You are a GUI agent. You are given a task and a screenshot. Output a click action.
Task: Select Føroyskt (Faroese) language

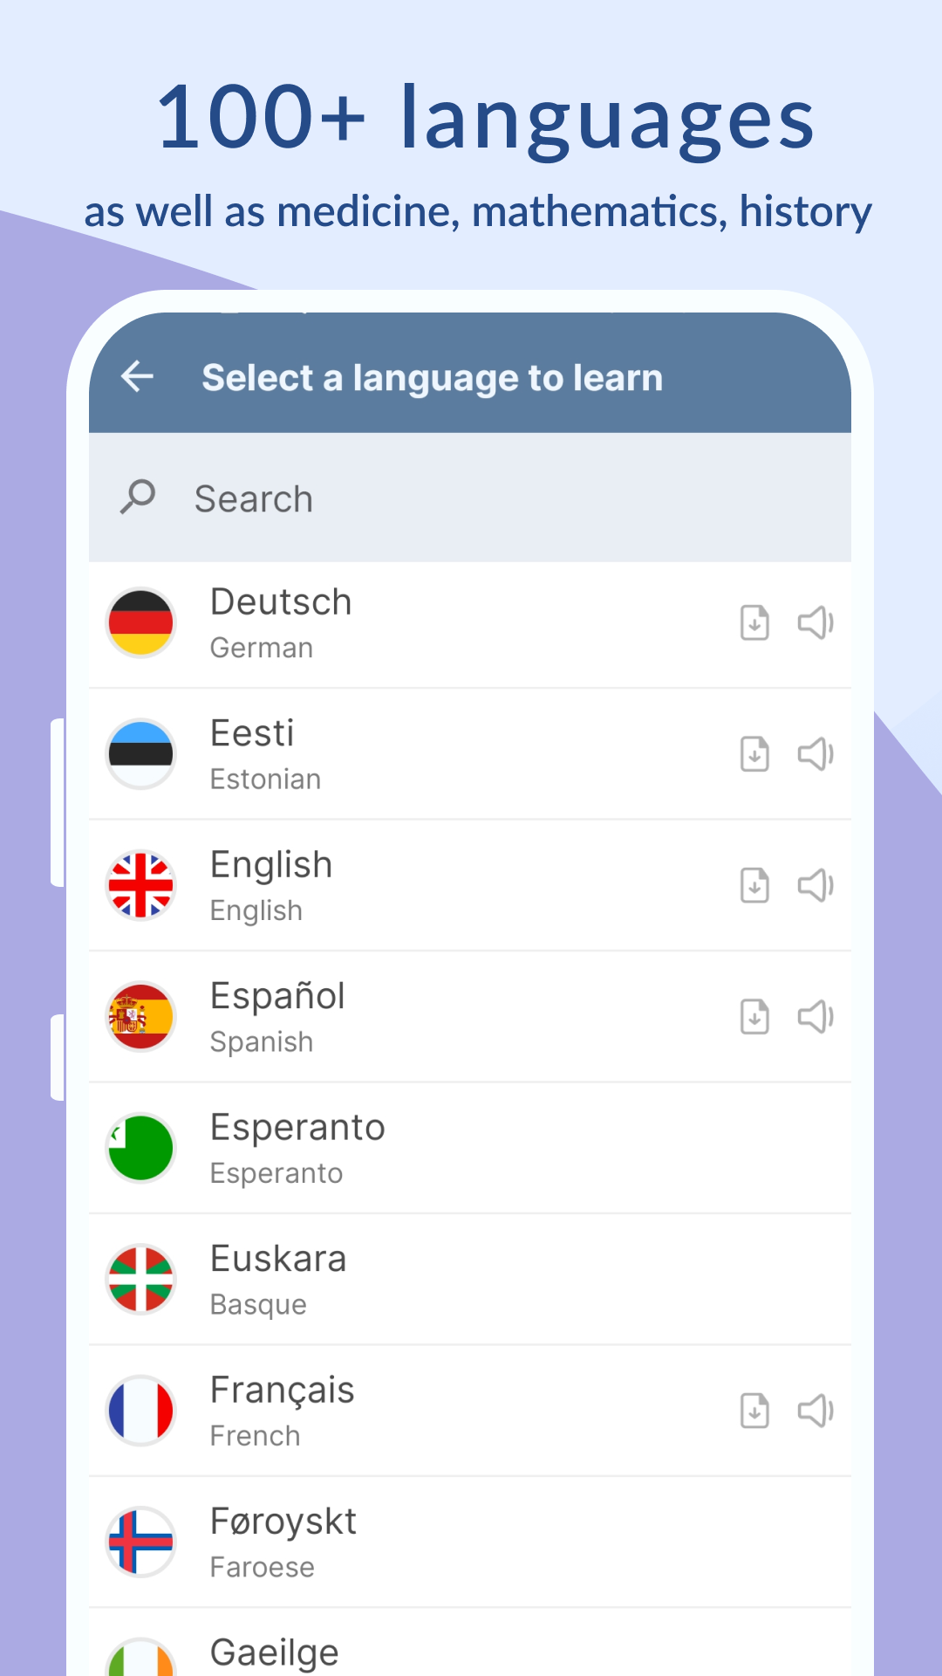(470, 1542)
